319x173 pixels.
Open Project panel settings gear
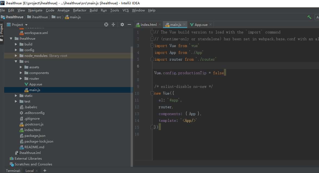coord(122,25)
